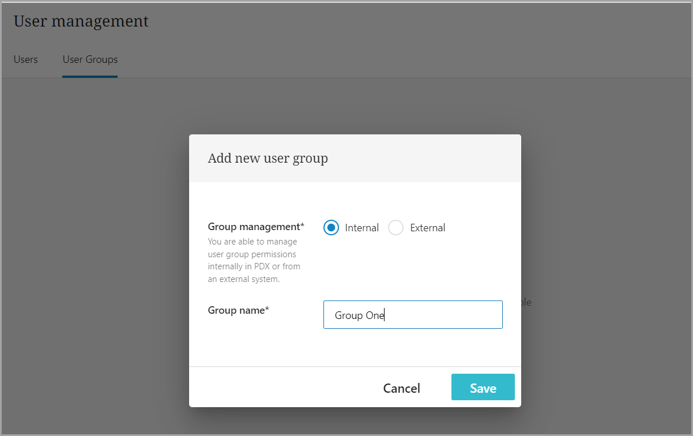Click the "User management" page heading
The image size is (693, 436).
[x=81, y=21]
